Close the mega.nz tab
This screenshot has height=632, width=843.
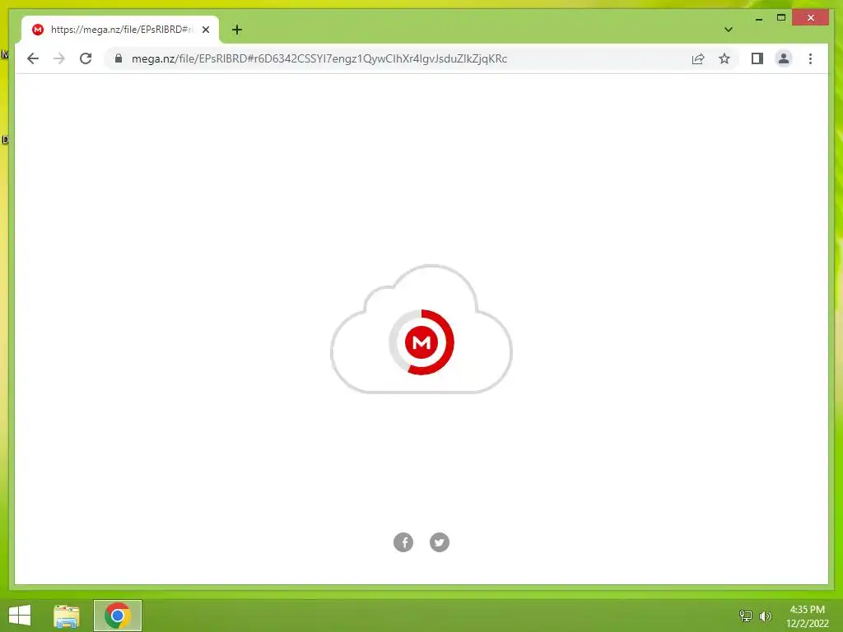tap(206, 30)
